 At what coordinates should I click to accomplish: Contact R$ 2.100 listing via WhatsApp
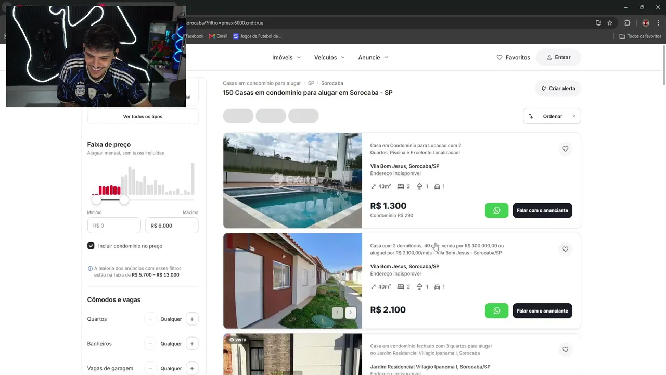click(x=496, y=311)
